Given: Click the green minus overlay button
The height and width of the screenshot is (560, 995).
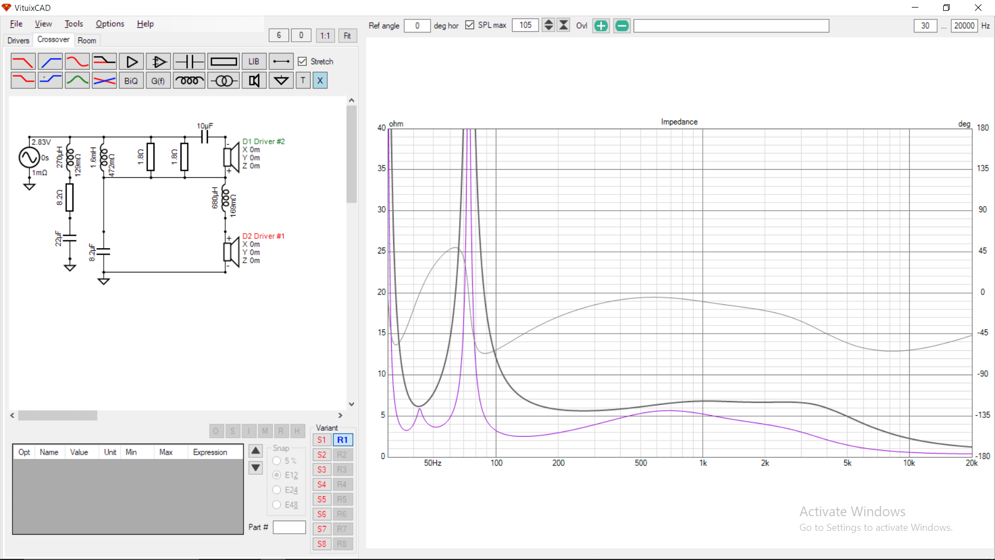Looking at the screenshot, I should click(x=622, y=25).
